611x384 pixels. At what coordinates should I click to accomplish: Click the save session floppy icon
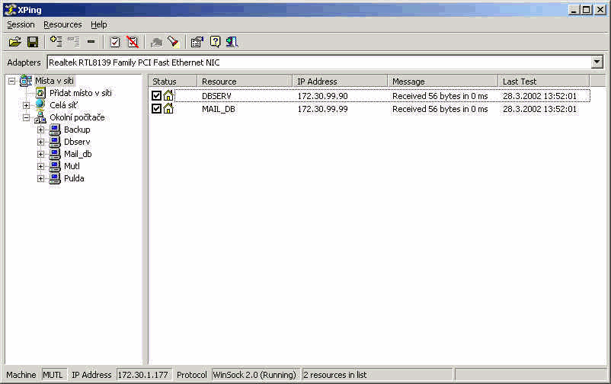(33, 42)
